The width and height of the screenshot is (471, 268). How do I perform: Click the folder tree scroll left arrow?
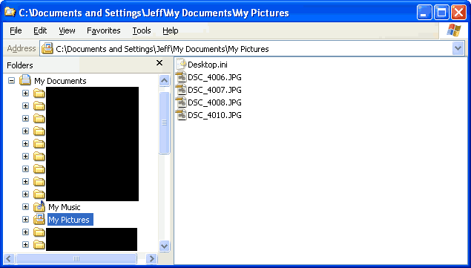pos(9,258)
